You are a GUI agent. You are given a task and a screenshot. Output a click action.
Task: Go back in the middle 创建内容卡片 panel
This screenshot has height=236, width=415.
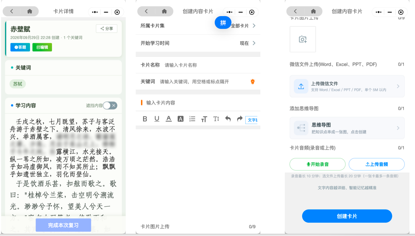pos(146,11)
